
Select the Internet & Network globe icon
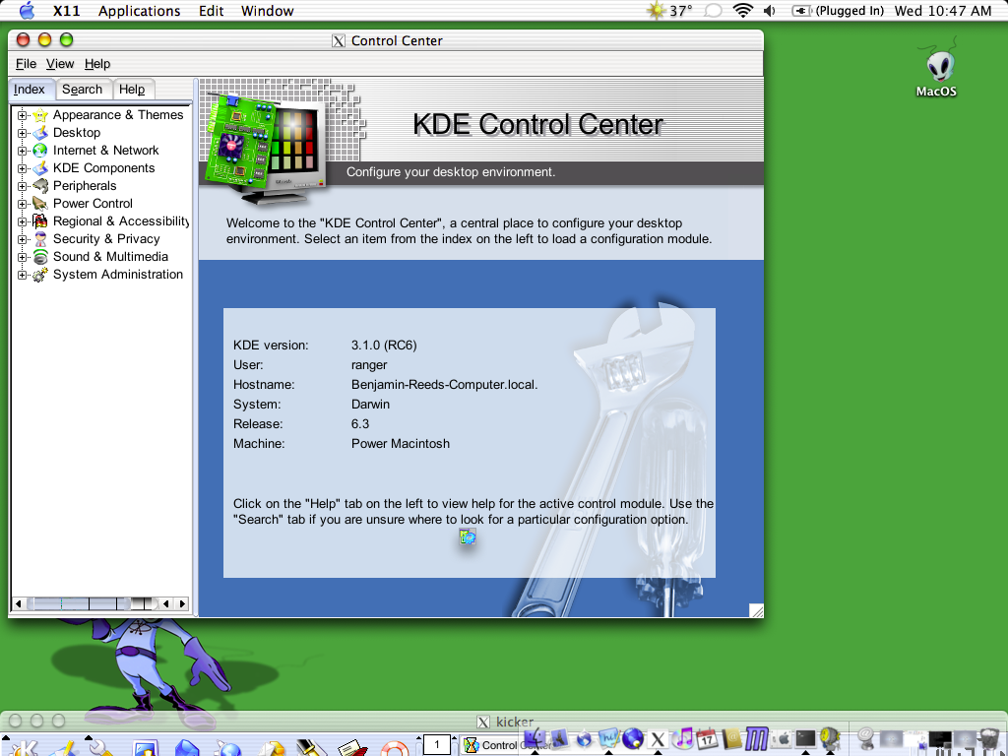(x=39, y=151)
